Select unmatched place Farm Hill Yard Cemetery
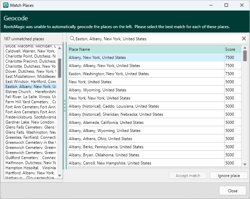The width and height of the screenshot is (250, 199). point(30,102)
